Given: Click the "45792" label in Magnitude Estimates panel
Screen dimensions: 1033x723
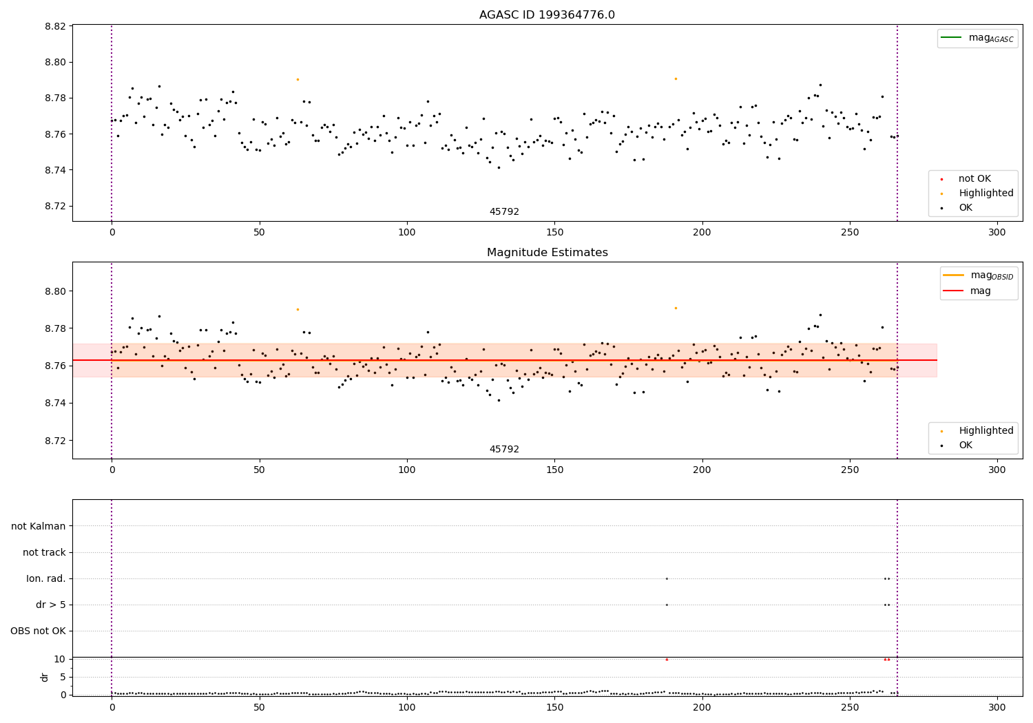Looking at the screenshot, I should tap(504, 450).
